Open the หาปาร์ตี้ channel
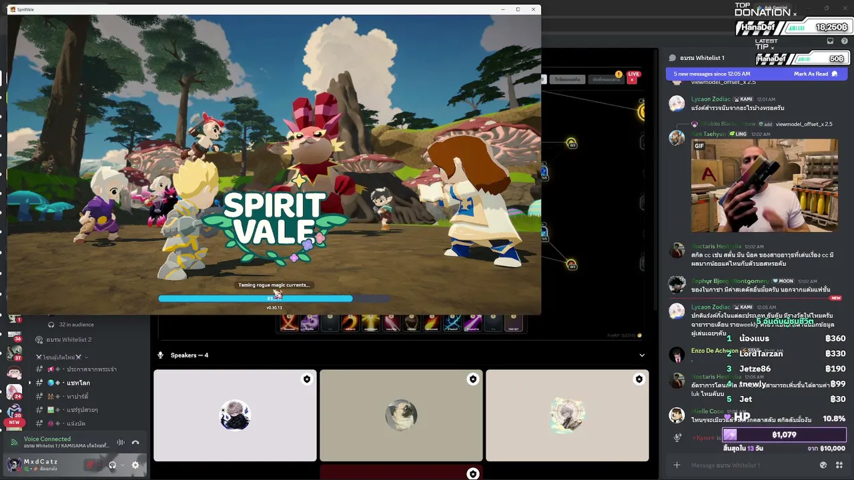 77,397
